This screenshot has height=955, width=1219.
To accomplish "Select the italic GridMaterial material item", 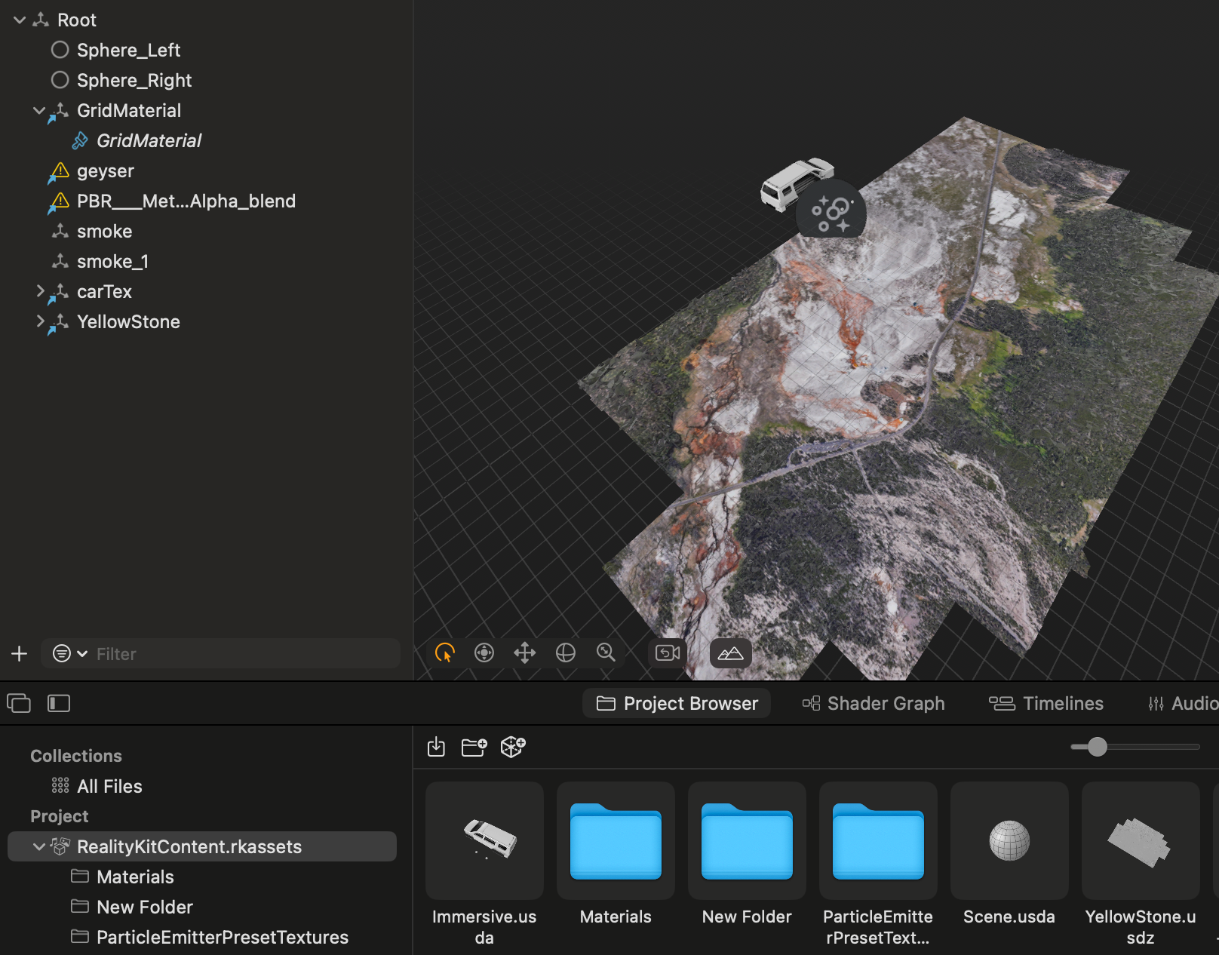I will point(149,140).
